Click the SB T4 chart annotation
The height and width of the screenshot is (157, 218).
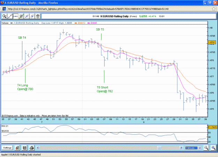(x=22, y=38)
